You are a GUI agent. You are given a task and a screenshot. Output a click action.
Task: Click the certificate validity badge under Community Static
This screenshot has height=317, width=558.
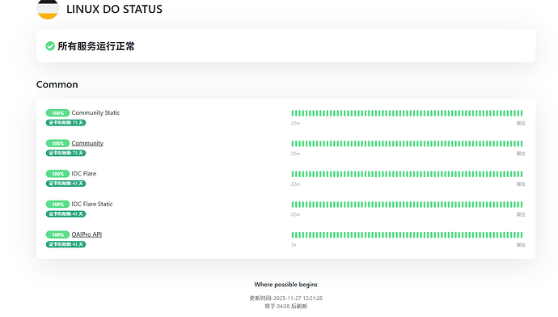[x=66, y=123]
